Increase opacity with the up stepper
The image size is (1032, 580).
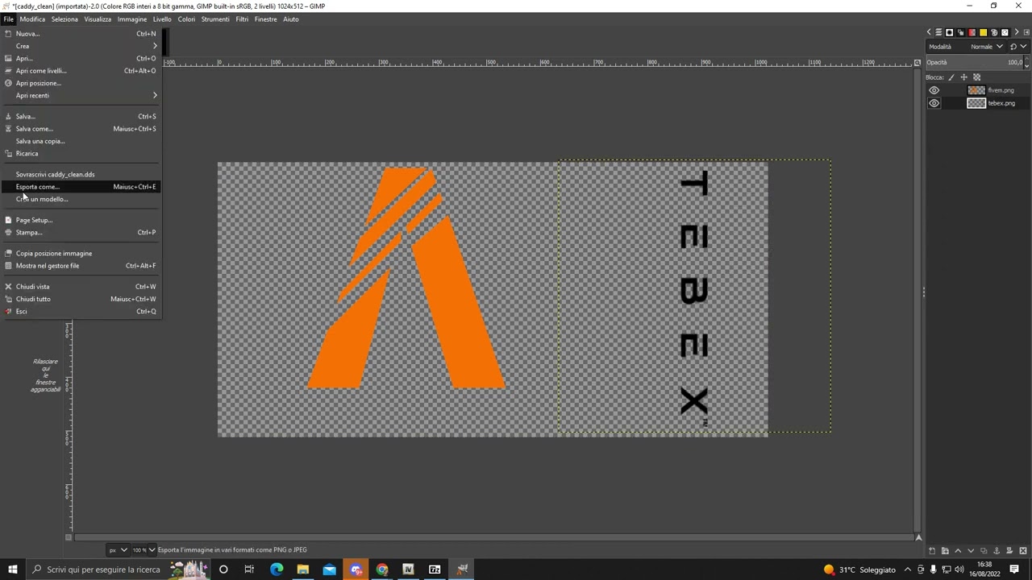pyautogui.click(x=1026, y=58)
